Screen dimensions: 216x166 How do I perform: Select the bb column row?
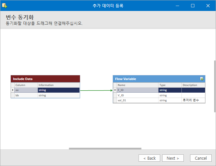45,95
